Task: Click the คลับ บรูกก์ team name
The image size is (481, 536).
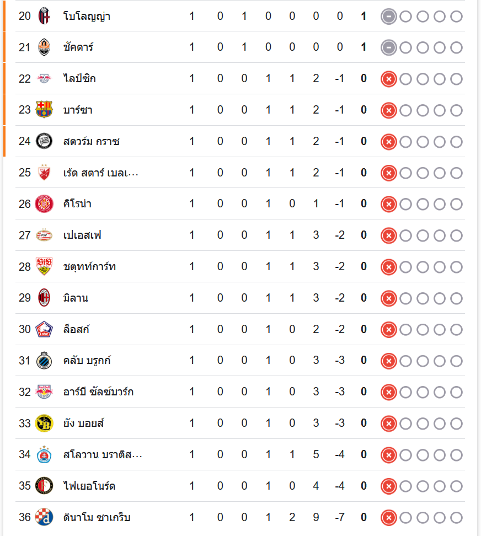Action: pyautogui.click(x=87, y=361)
